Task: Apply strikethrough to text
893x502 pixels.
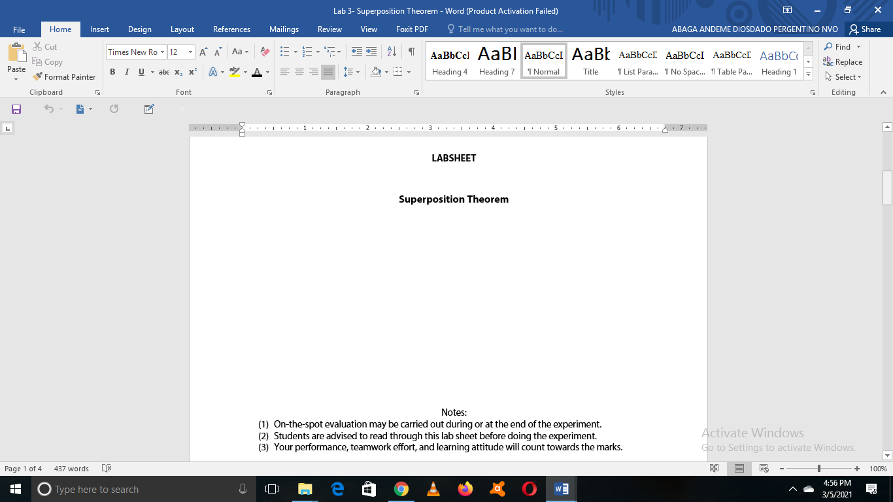Action: pos(164,72)
